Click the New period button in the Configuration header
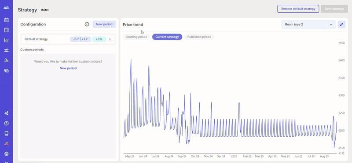Image resolution: width=352 pixels, height=163 pixels. coord(104,24)
